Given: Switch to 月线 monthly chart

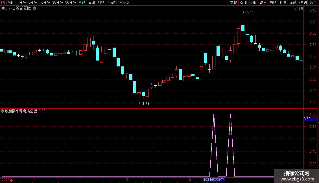Looking at the screenshot, I should click(101, 3).
